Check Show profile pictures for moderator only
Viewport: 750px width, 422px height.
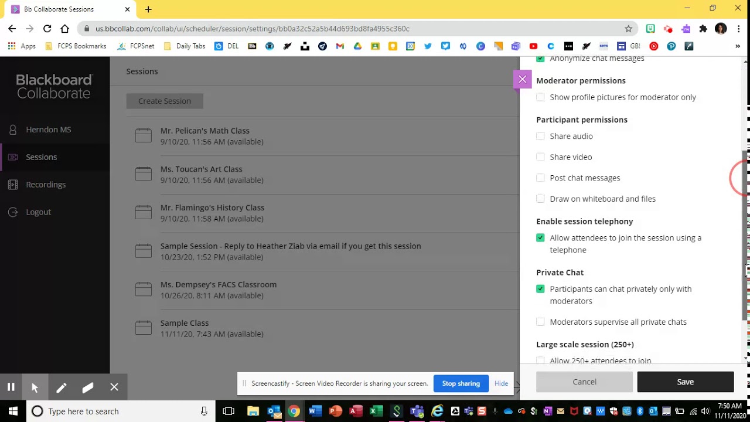tap(540, 97)
